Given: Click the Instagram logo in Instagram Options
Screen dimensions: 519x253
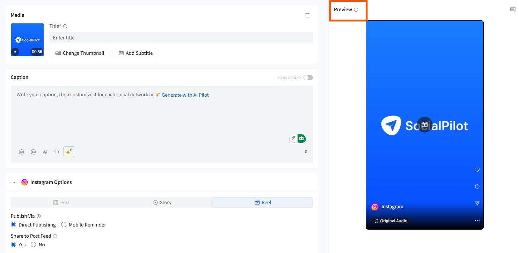Looking at the screenshot, I should 24,182.
